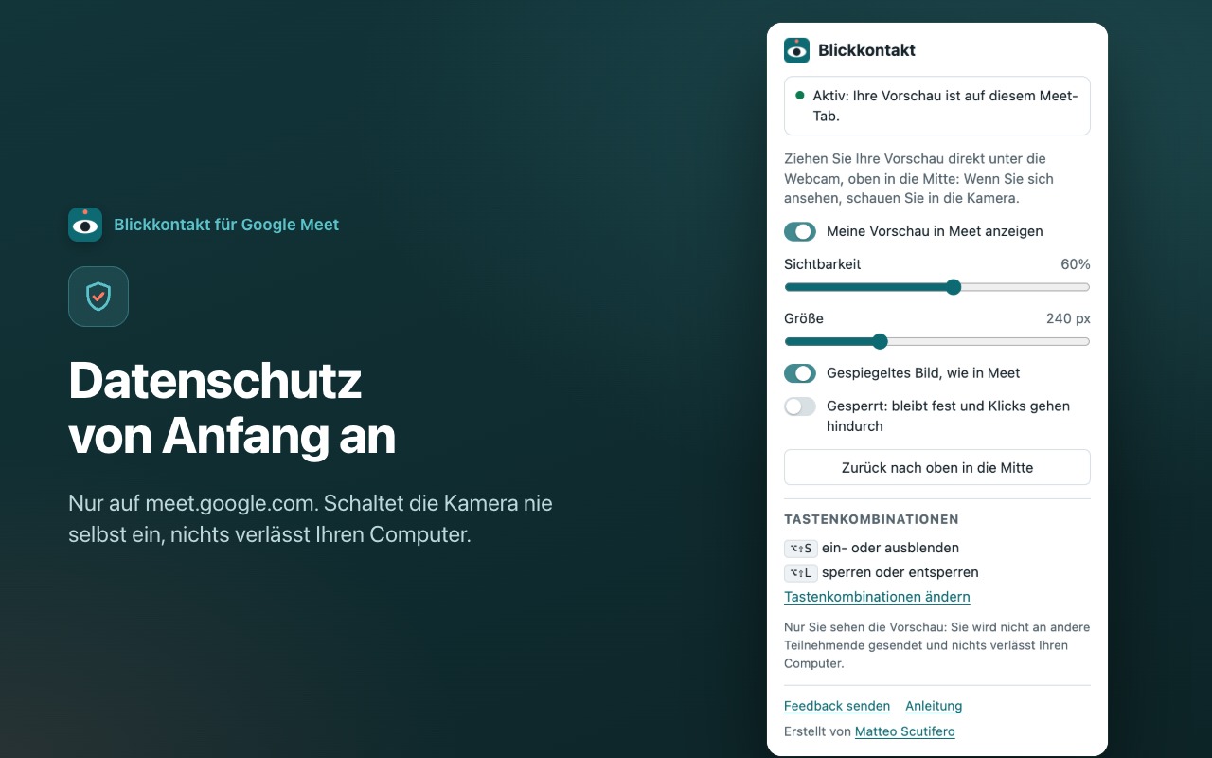Open the 'Anleitung' link
1212x758 pixels.
934,706
